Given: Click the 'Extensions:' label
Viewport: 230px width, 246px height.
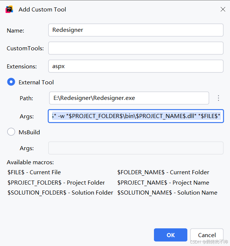Looking at the screenshot, I should [x=22, y=67].
